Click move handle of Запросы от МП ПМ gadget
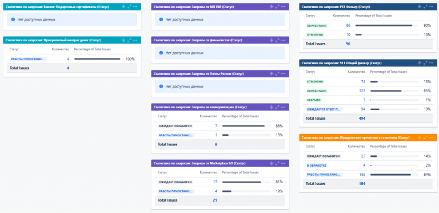The height and width of the screenshot is (213, 439). pos(272,6)
